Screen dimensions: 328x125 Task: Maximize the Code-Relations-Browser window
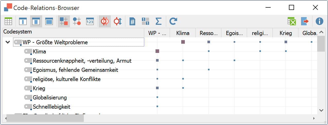[291, 8]
